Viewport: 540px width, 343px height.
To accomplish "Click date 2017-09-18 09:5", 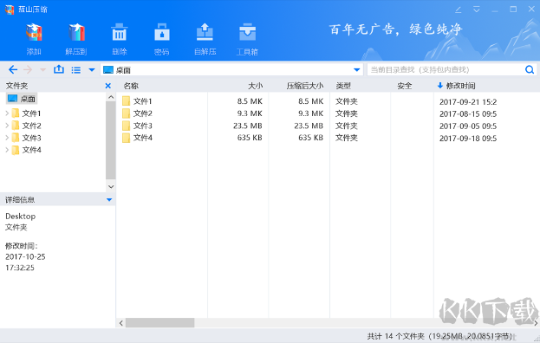I will (x=468, y=139).
